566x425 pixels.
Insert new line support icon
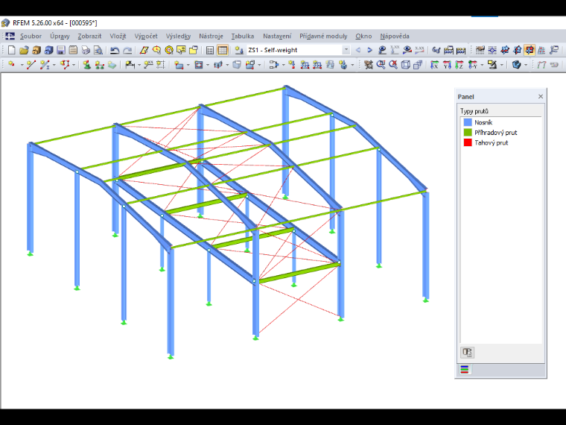coord(99,65)
